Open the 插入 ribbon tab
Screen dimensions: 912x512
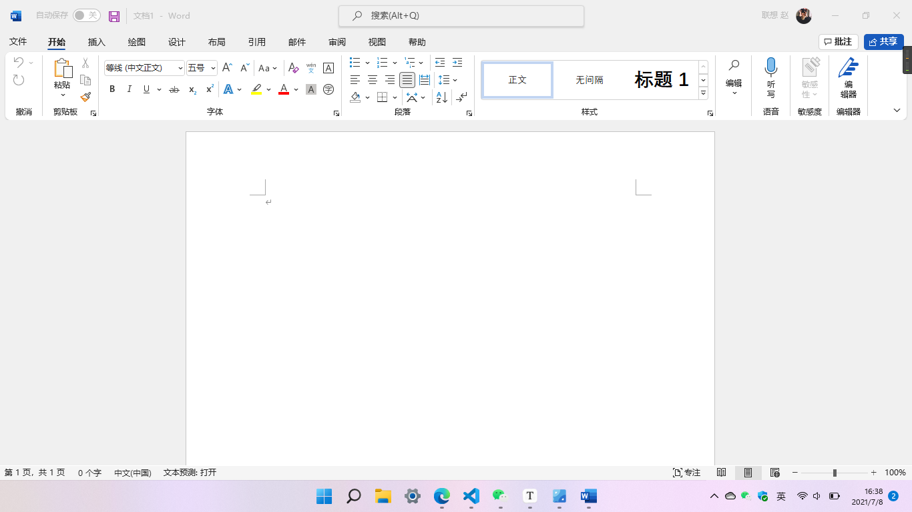(97, 42)
